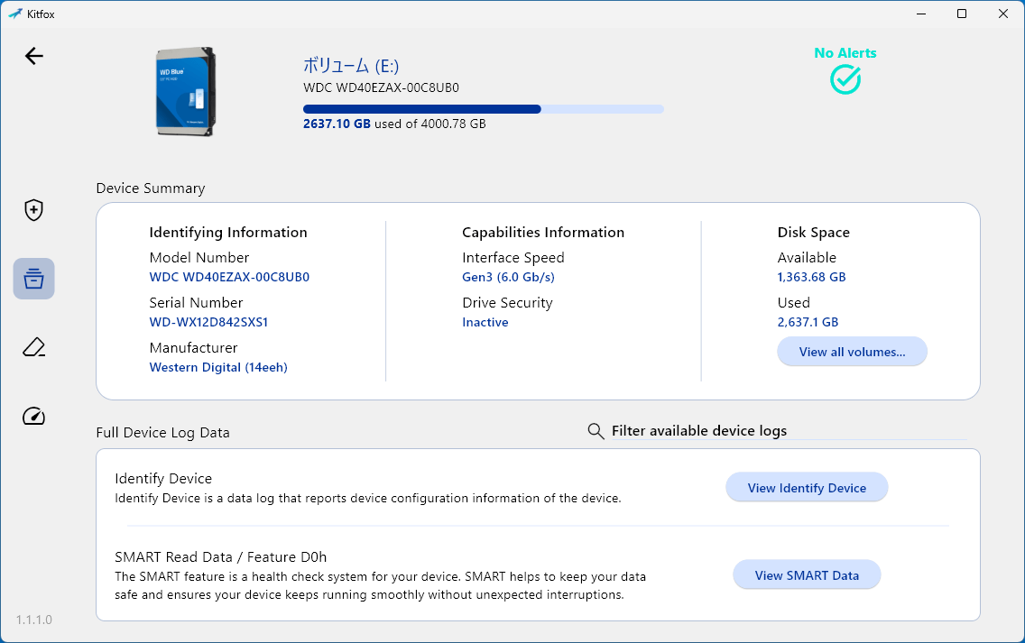Focus the Filter available device logs field

point(789,431)
